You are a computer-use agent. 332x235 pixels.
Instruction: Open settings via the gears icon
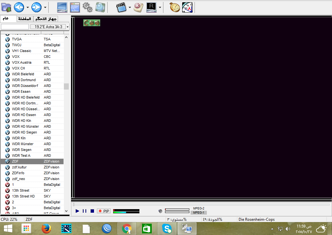(x=88, y=7)
